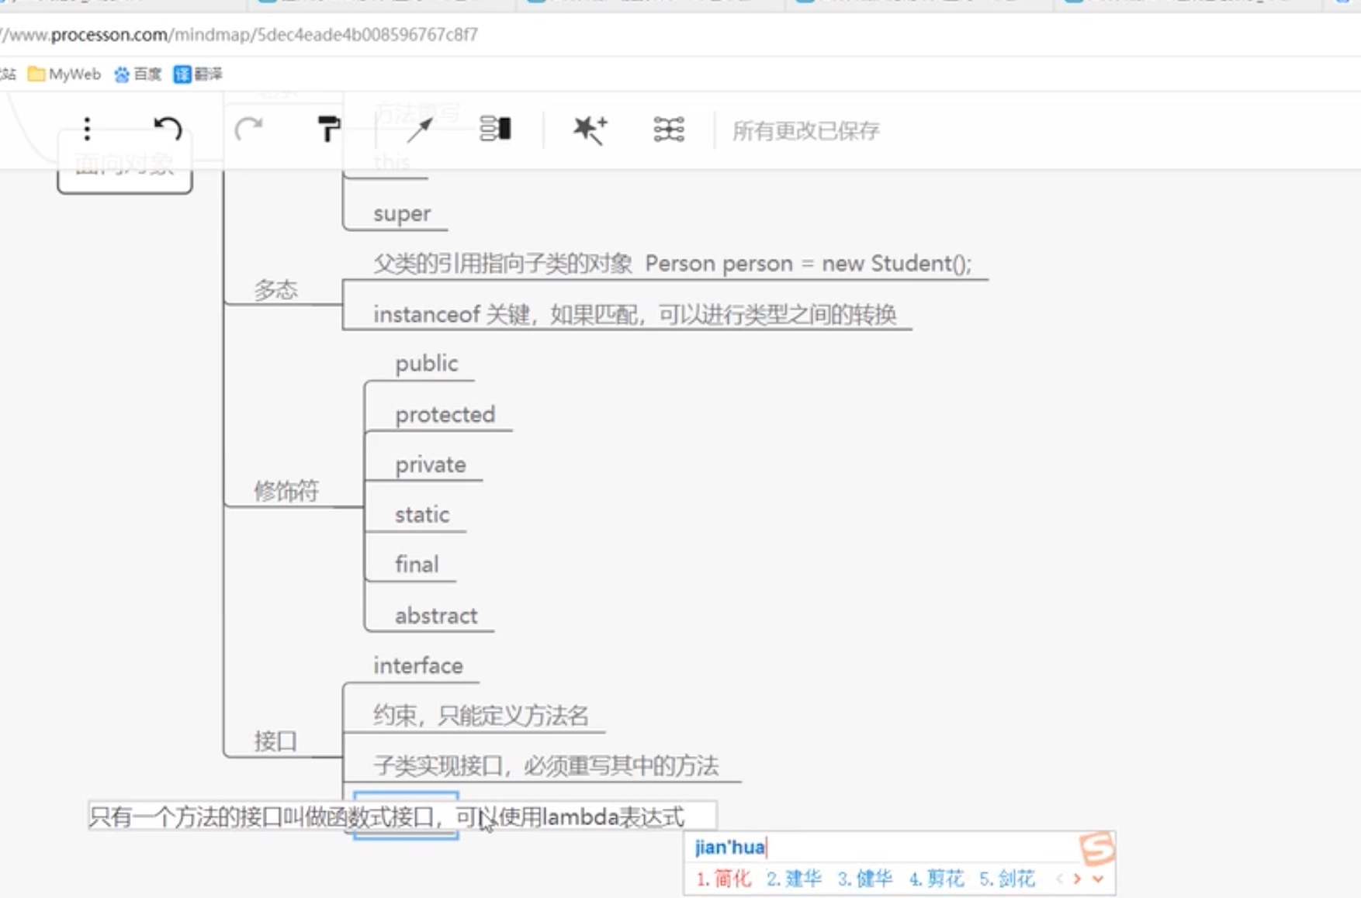Click the redo arrow icon
The height and width of the screenshot is (898, 1361).
(x=248, y=129)
